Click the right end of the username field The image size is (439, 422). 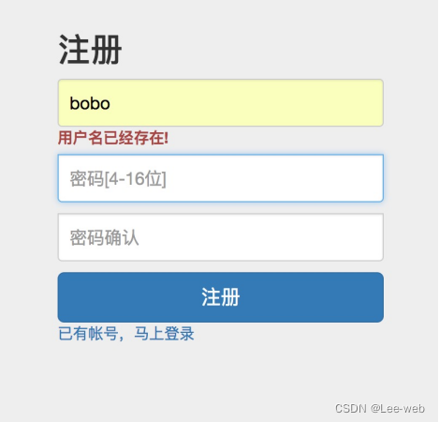click(368, 103)
